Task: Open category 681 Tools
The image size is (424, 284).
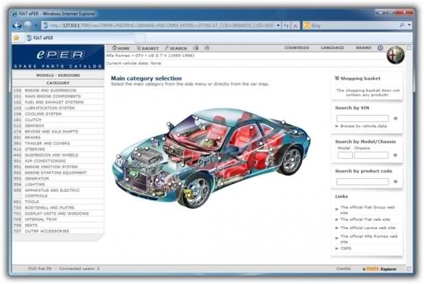Action: (58, 202)
